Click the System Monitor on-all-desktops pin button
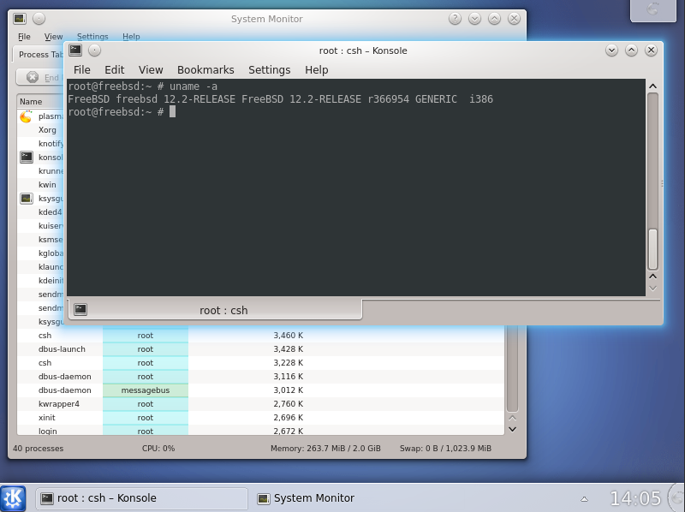Screen dimensions: 685x512 point(39,19)
